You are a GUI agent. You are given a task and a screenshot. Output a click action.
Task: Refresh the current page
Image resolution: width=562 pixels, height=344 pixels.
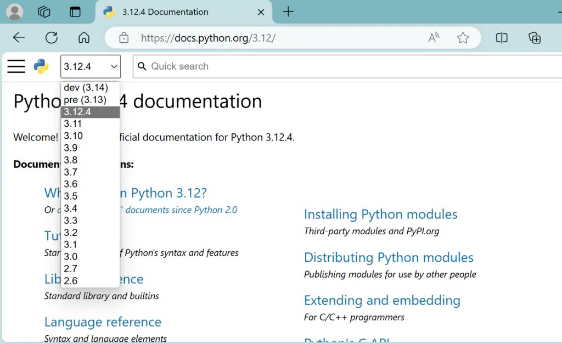coord(52,38)
